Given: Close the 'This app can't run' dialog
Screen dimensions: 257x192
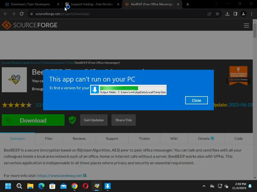Looking at the screenshot, I should tap(196, 100).
